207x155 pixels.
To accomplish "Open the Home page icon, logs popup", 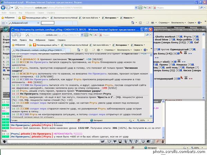I will pyautogui.click(x=79, y=50).
